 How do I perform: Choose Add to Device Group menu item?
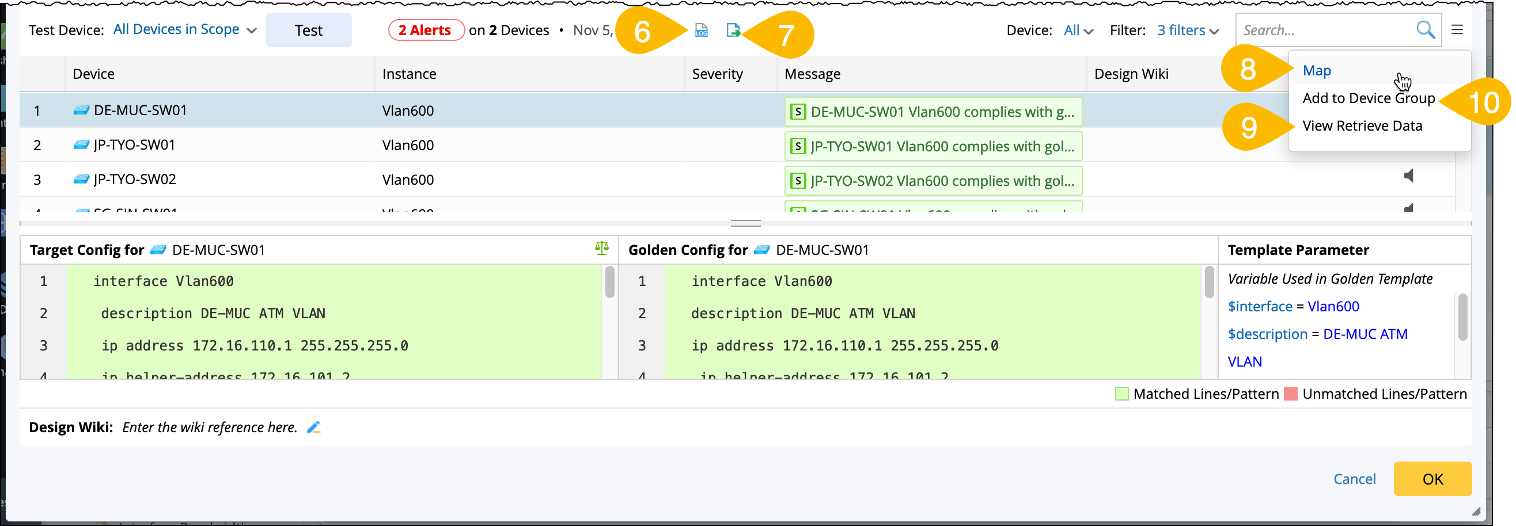click(x=1369, y=98)
